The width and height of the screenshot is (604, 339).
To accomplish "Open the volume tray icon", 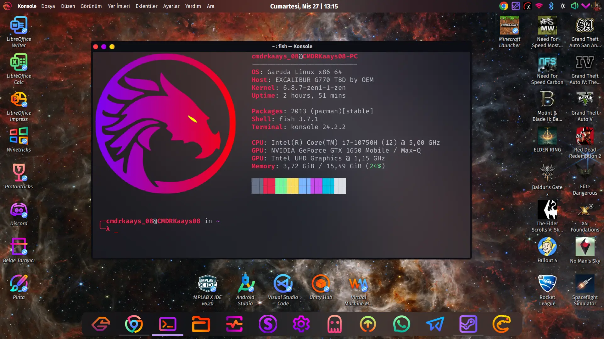I will point(575,6).
